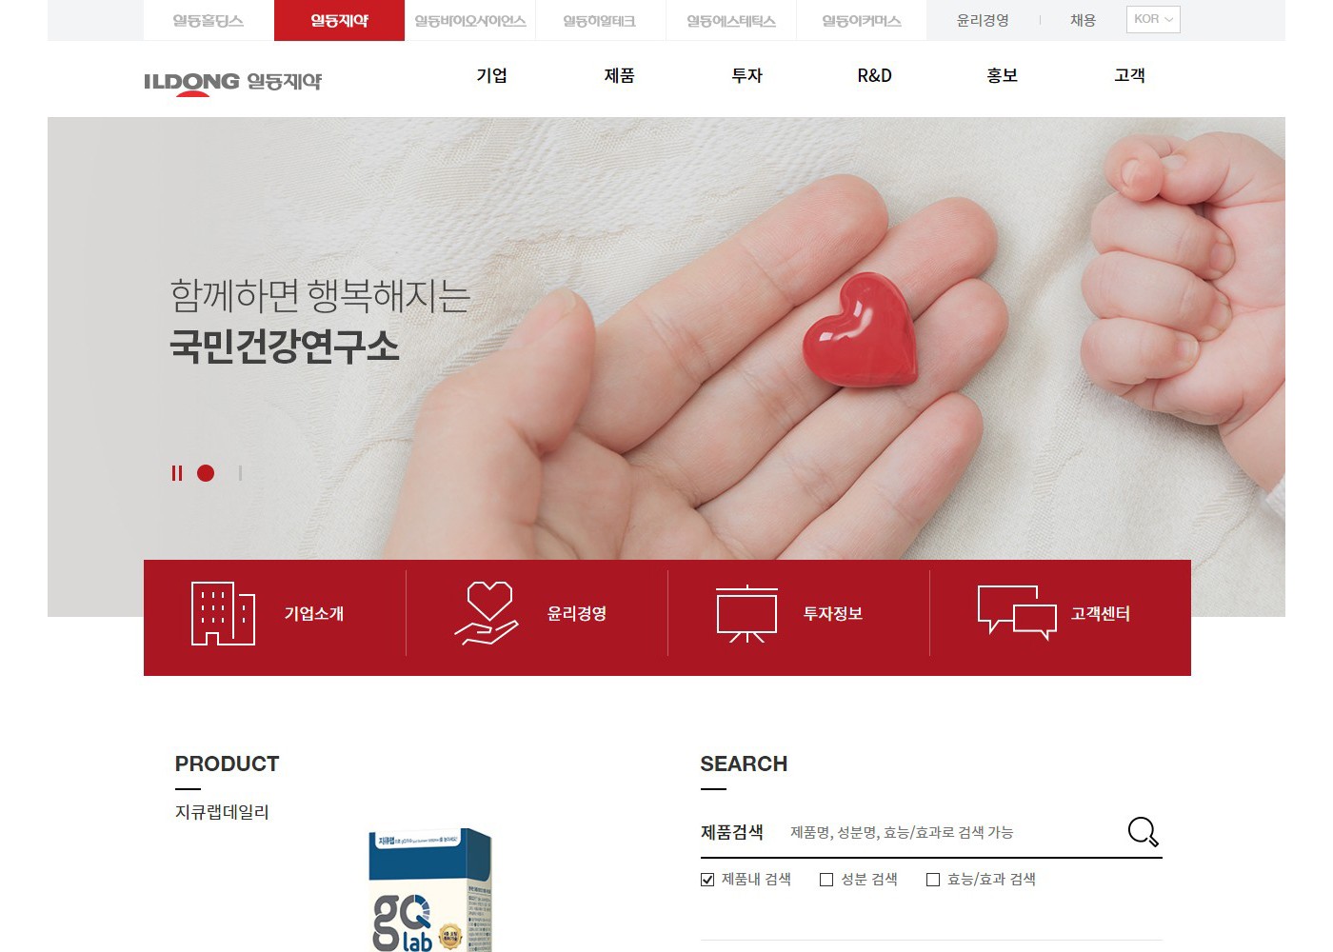Switch to the 일동바이오사이언스 tab
This screenshot has height=952, width=1333.
(x=470, y=21)
